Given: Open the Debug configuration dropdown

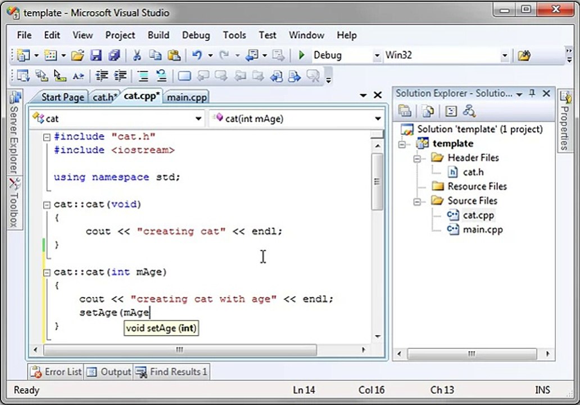Looking at the screenshot, I should (x=377, y=56).
